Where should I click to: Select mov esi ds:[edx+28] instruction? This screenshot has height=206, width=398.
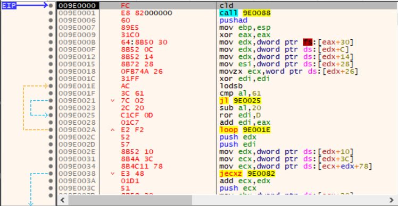point(287,64)
